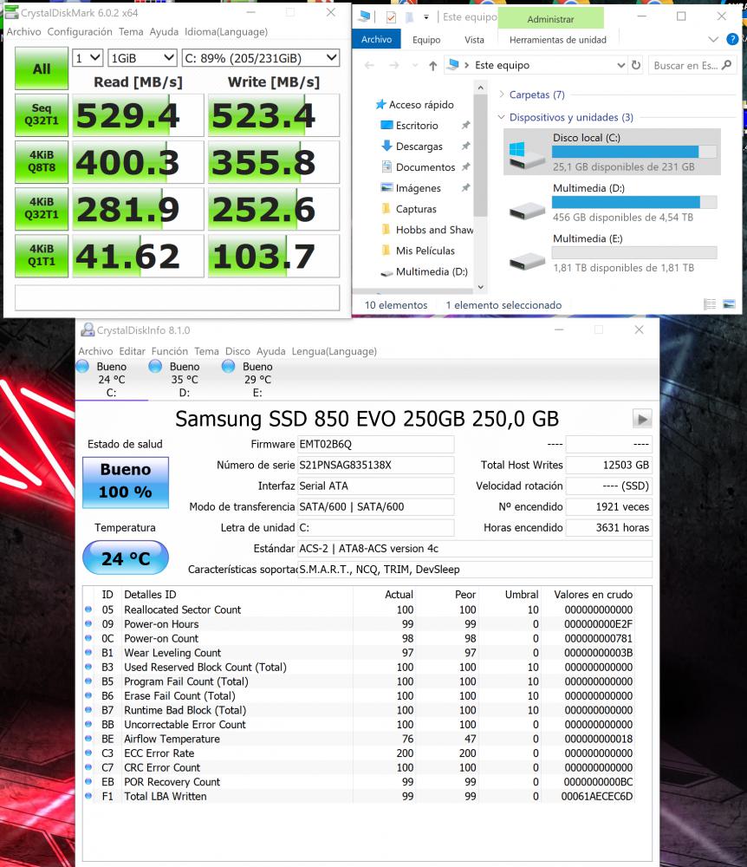Open Herramientas de unidad tab

coord(557,39)
